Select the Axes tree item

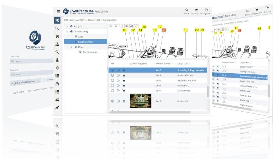pyautogui.click(x=80, y=37)
